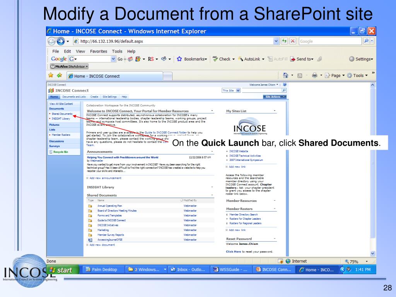Open the File menu

coord(56,51)
